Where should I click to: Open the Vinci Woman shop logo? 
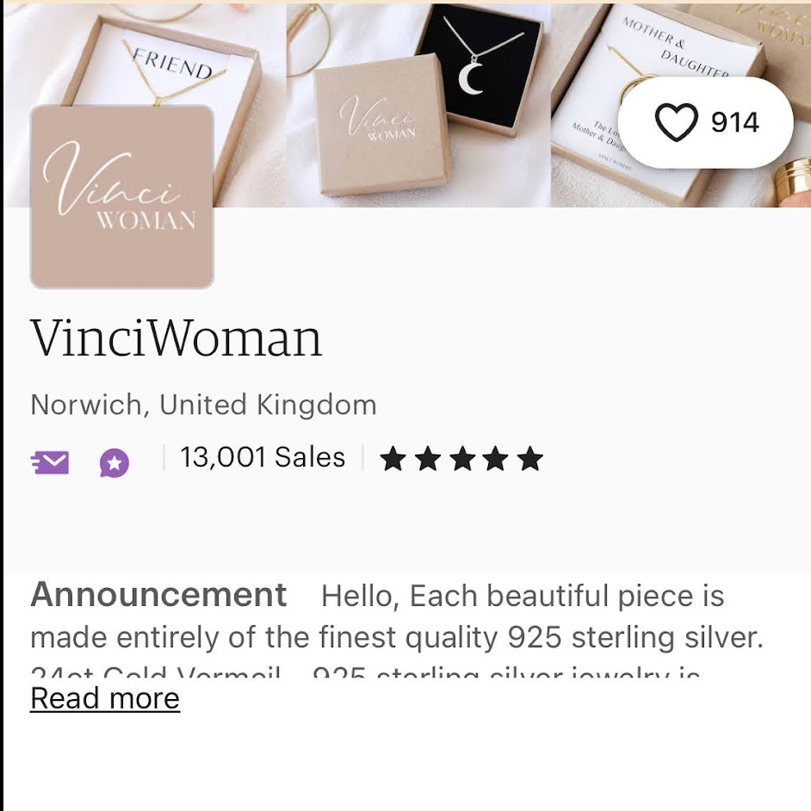(x=121, y=197)
